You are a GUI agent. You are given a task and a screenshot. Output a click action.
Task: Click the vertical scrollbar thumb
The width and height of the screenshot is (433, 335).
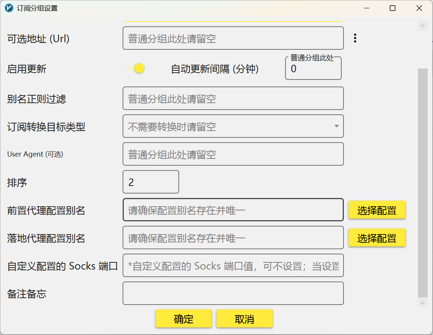(x=422, y=183)
